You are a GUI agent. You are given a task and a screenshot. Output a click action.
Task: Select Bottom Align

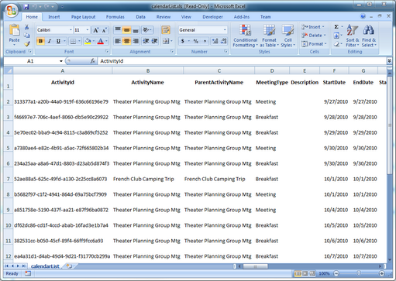(136, 30)
